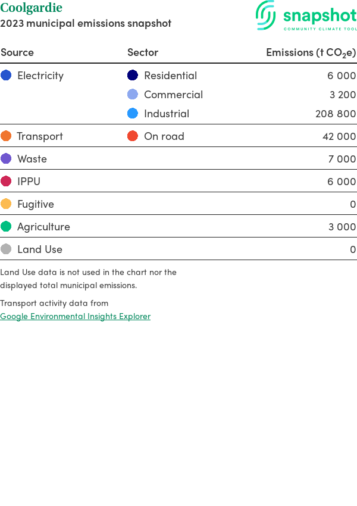
Task: Click the blue Electricity color dot
Action: 6,76
